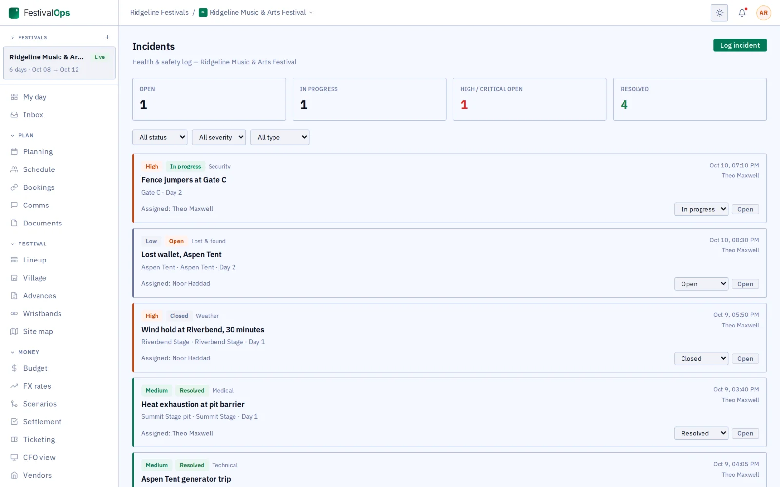Change status of Fence jumpers incident

[701, 209]
